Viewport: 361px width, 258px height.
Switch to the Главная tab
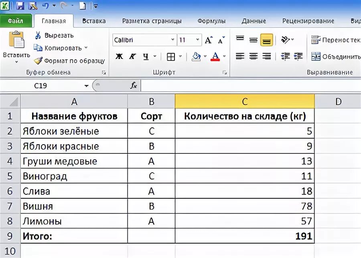54,21
